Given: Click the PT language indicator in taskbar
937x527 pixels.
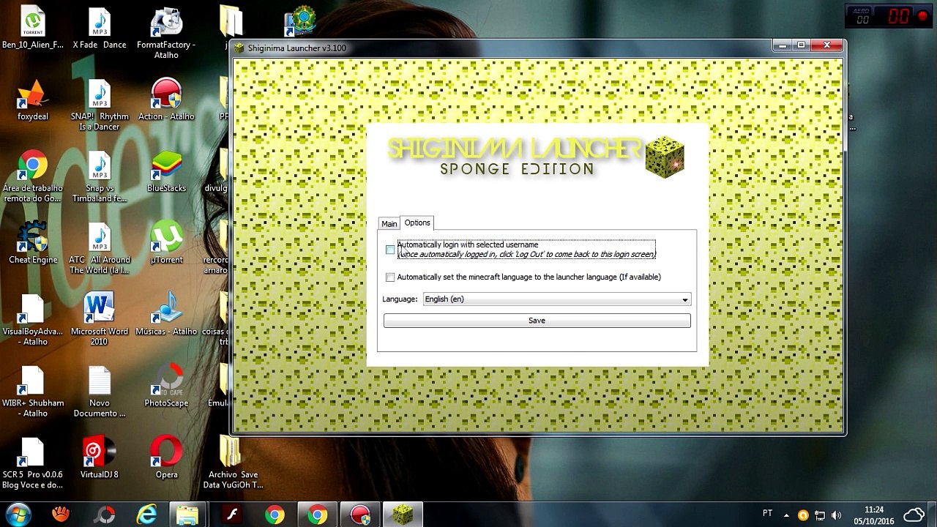Looking at the screenshot, I should [767, 513].
